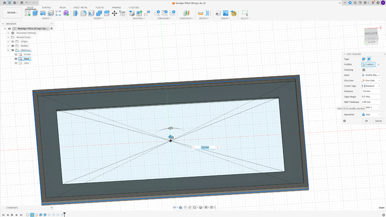Viewport: 386px width, 217px height.
Task: Select the thin extrude type icon
Action: (369, 59)
